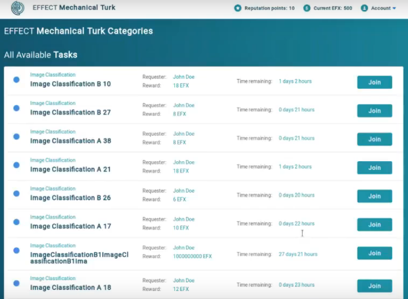Open Image Classification category link above A 21
408x299 pixels.
click(x=53, y=160)
